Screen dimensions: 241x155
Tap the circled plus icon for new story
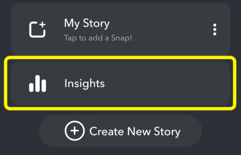tap(75, 131)
